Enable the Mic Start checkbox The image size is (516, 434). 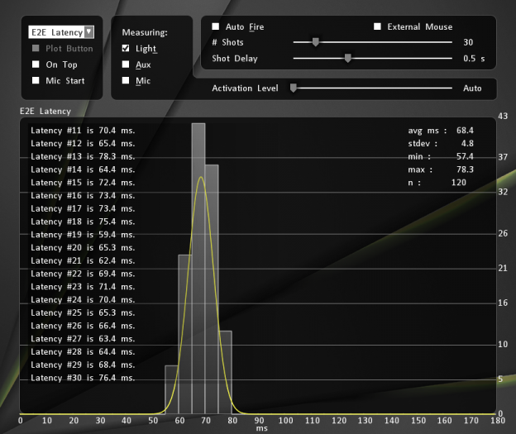(36, 81)
